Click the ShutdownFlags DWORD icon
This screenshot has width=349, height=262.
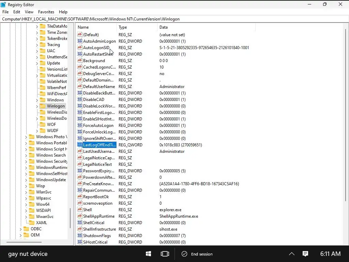80,235
